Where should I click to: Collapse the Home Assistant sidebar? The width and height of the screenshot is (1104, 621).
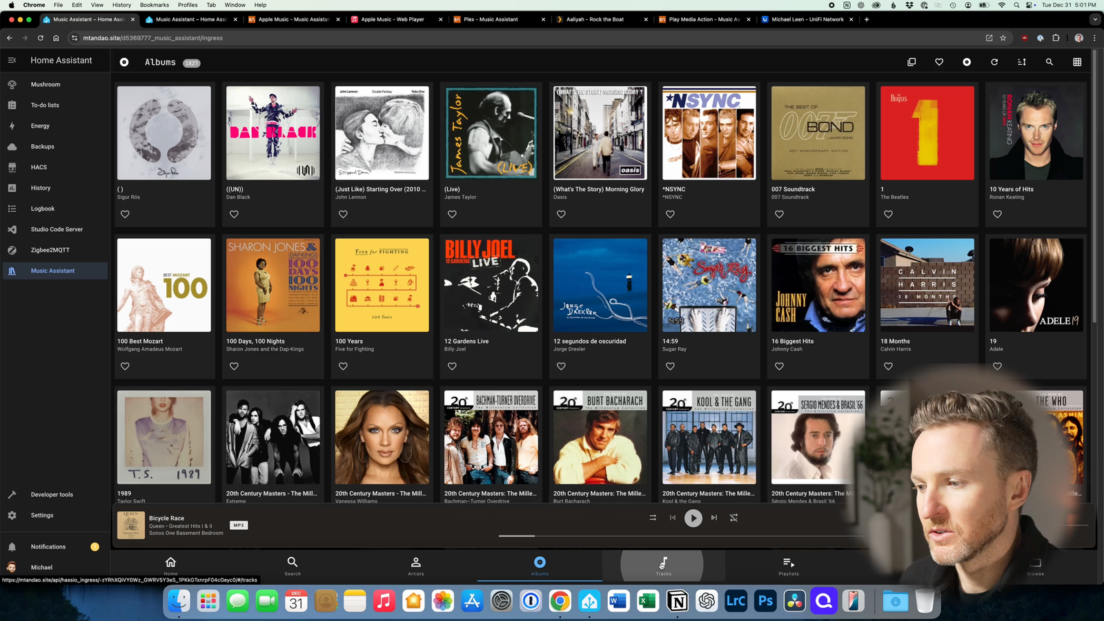pos(11,60)
